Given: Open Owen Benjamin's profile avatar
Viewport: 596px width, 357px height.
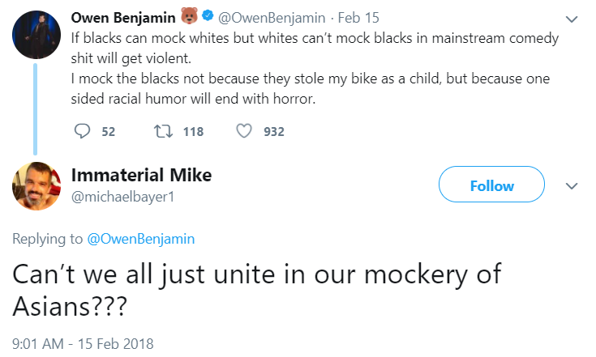Looking at the screenshot, I should [36, 35].
